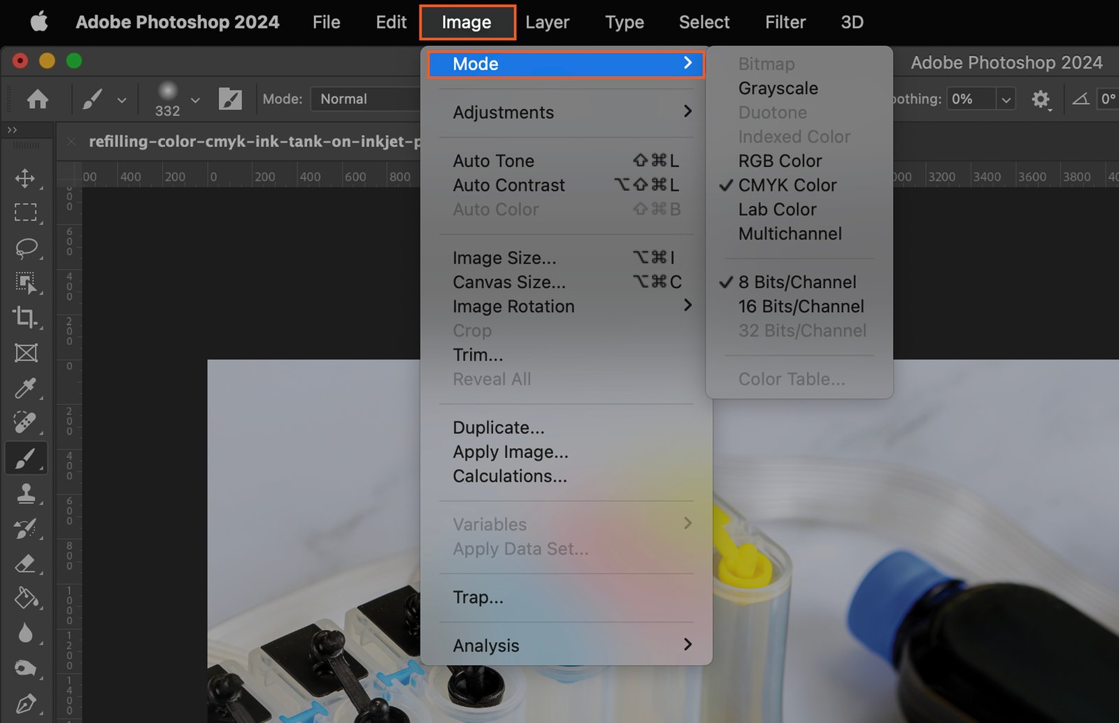
Task: Choose RGB Color from Mode submenu
Action: click(x=780, y=161)
